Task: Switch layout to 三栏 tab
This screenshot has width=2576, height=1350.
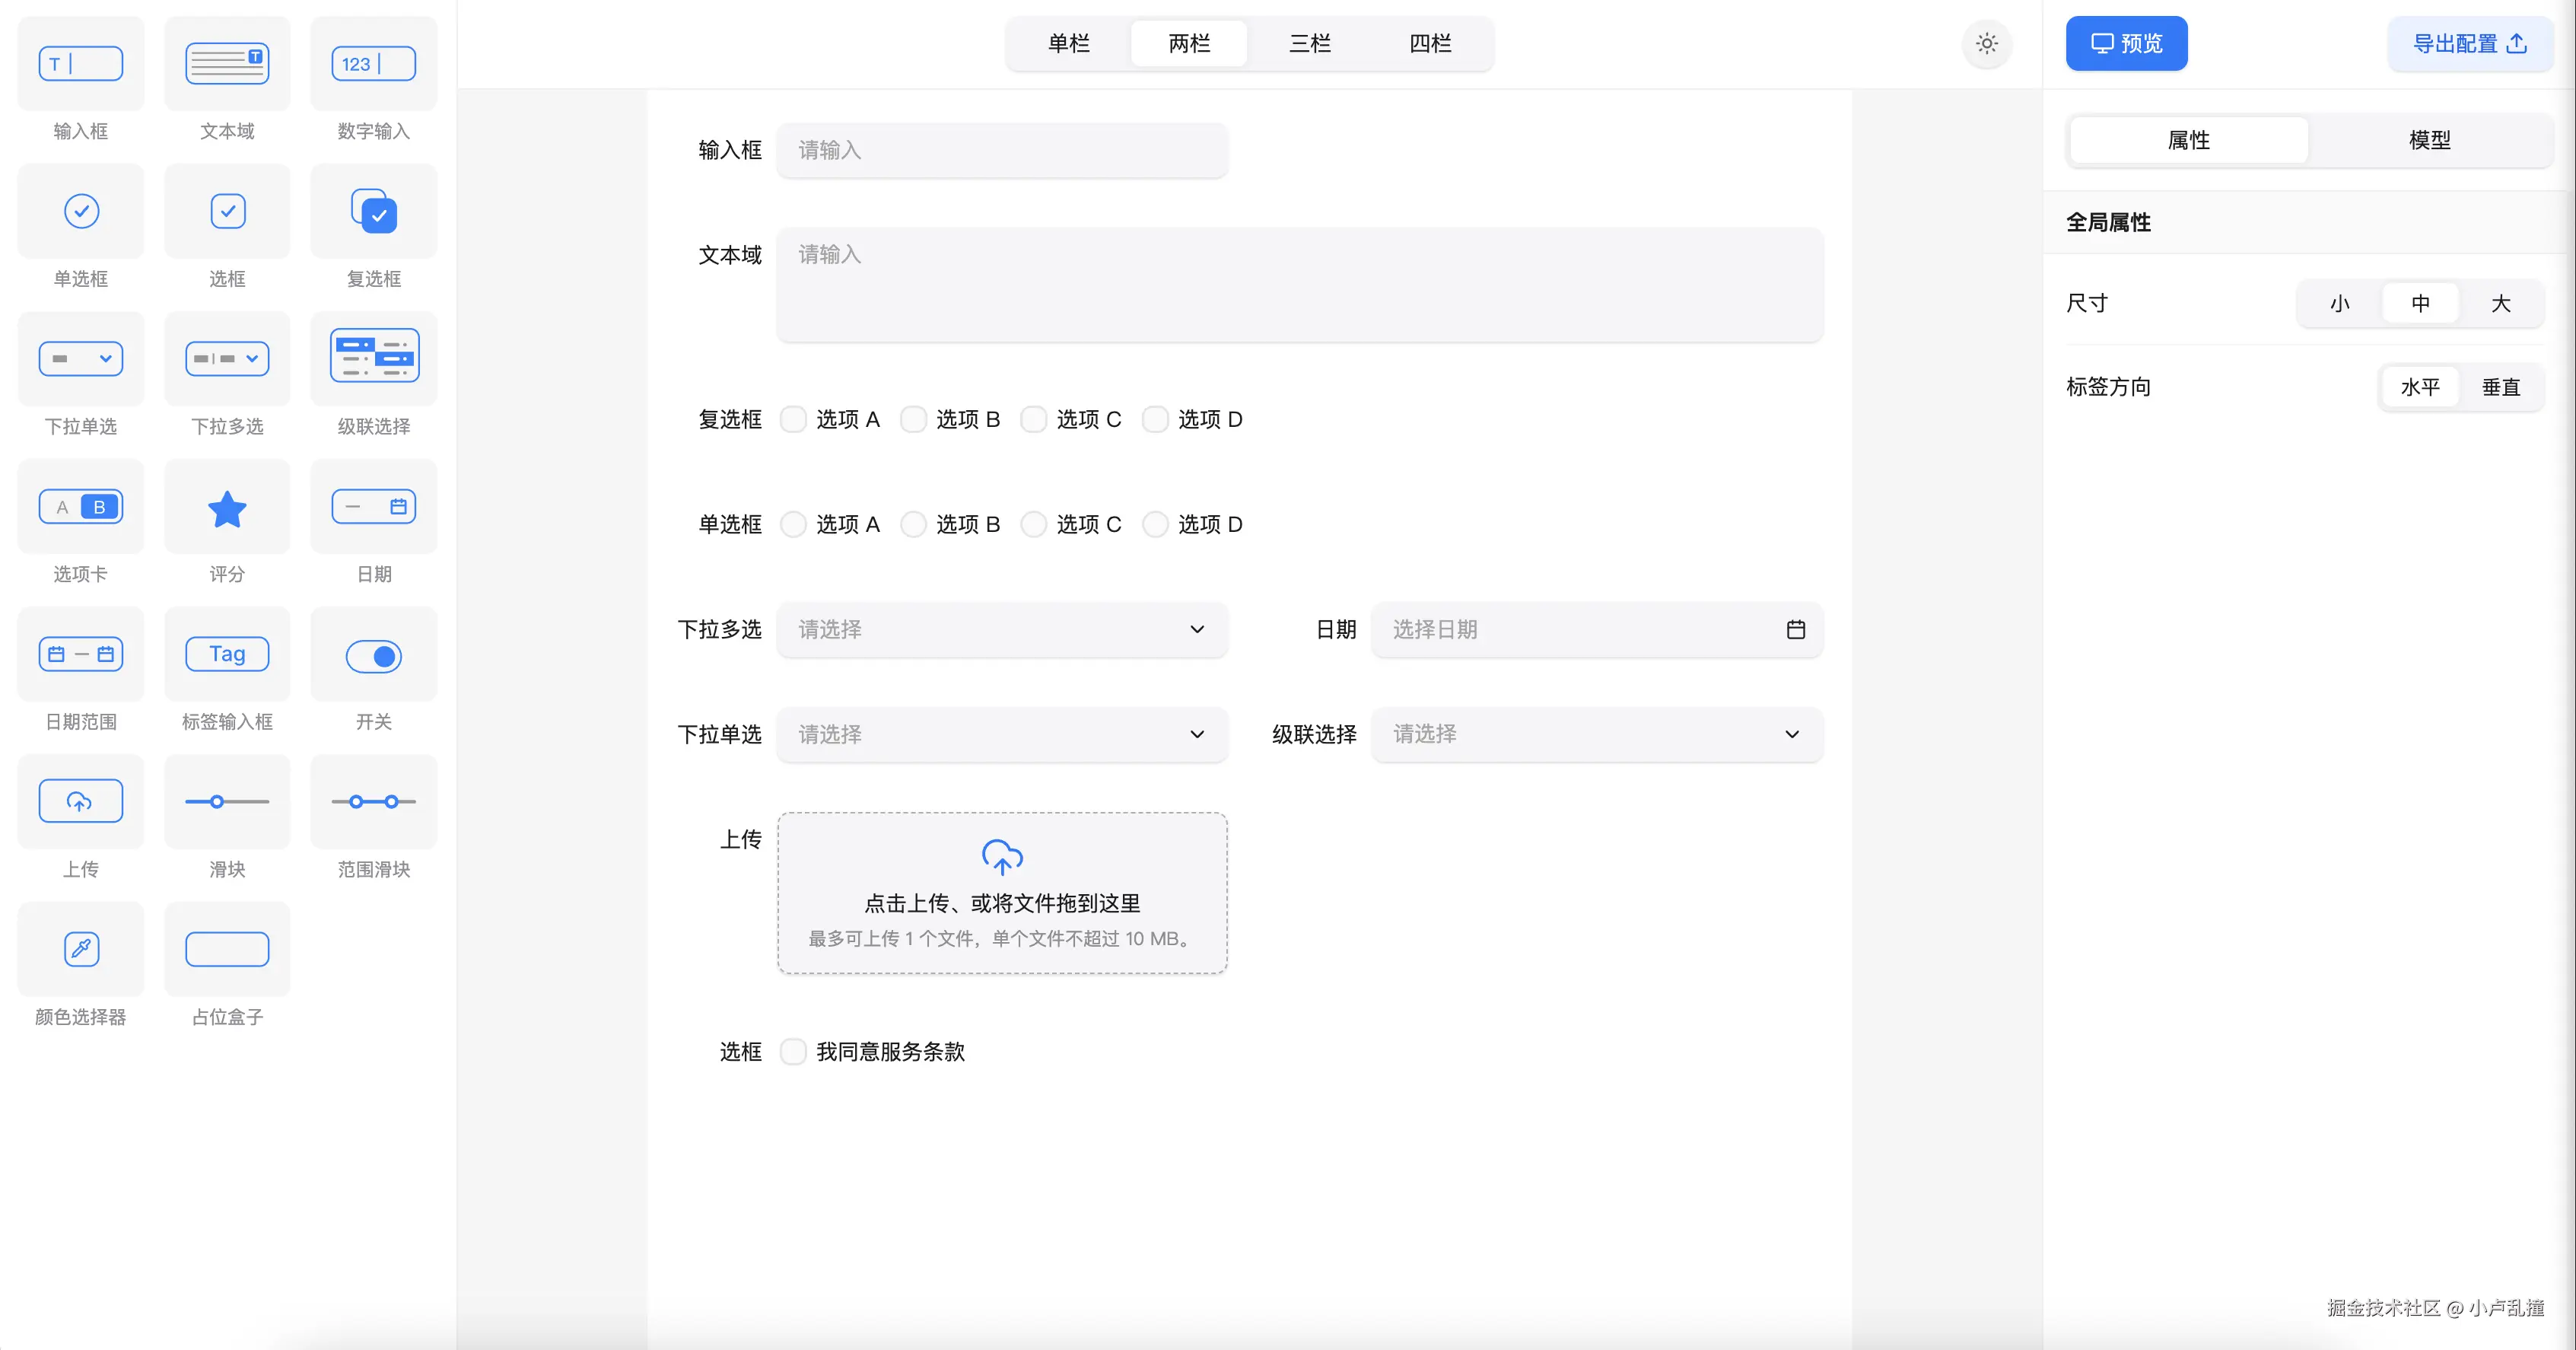Action: [1309, 44]
